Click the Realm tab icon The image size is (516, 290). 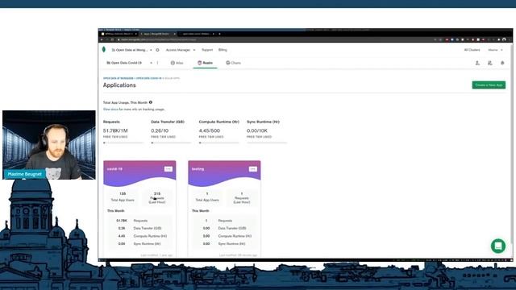tap(199, 63)
